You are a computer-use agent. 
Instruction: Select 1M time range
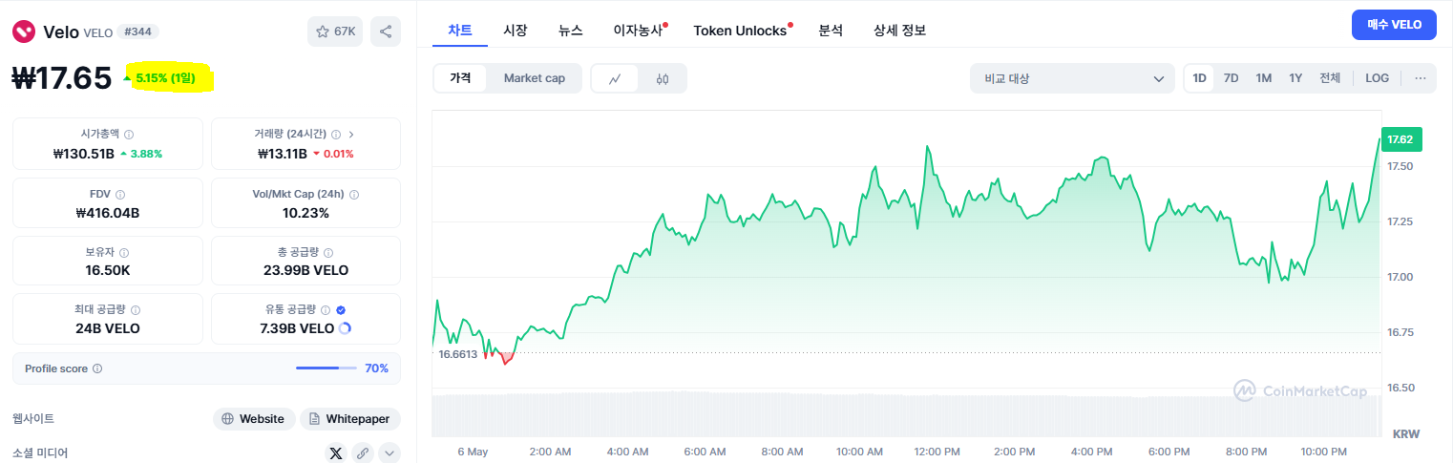1263,78
